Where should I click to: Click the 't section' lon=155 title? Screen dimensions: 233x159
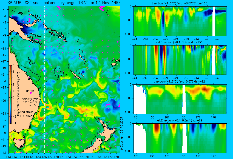pyautogui.click(x=179, y=3)
